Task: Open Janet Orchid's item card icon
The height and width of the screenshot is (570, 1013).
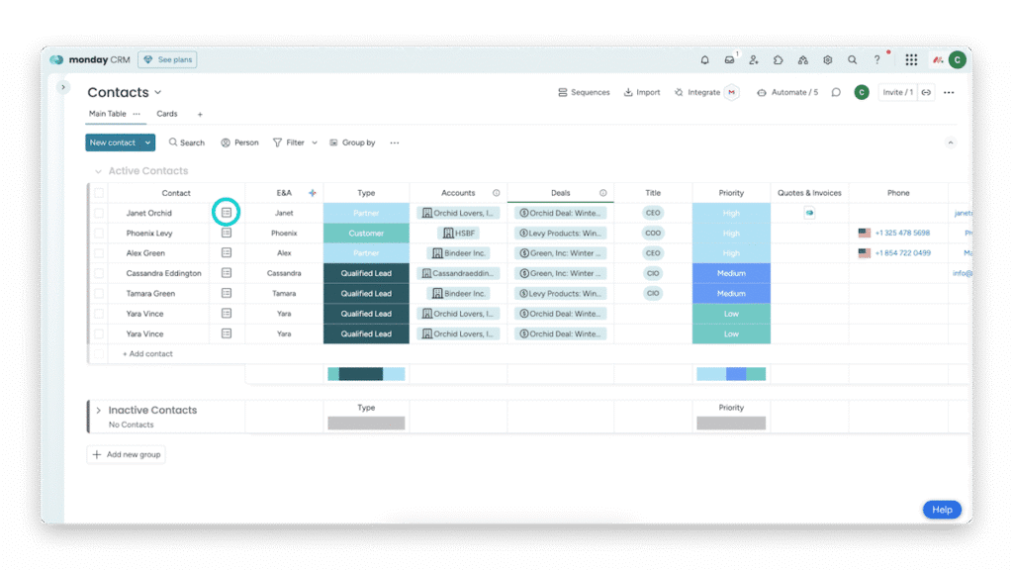Action: (227, 213)
